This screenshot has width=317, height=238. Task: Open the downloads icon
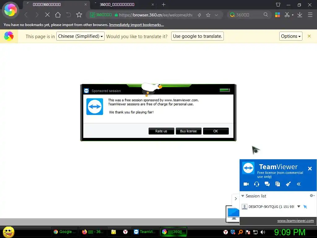[x=300, y=15]
